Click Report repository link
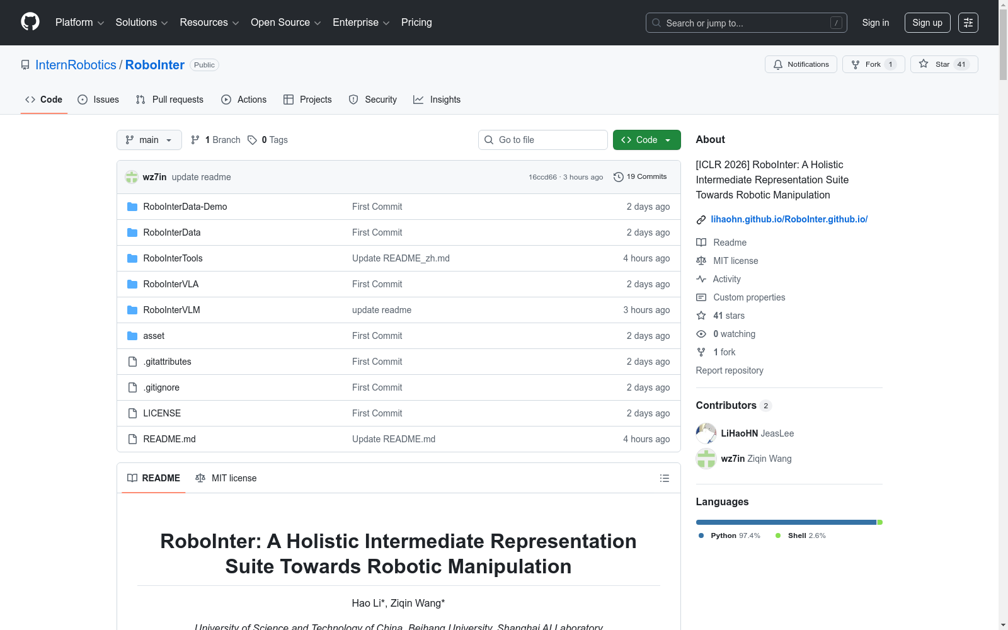This screenshot has height=630, width=1008. coord(730,370)
